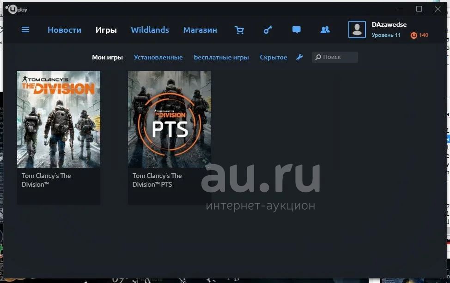Click the Uplay logo in title bar
Viewport: 450px width, 283px height.
pos(16,9)
